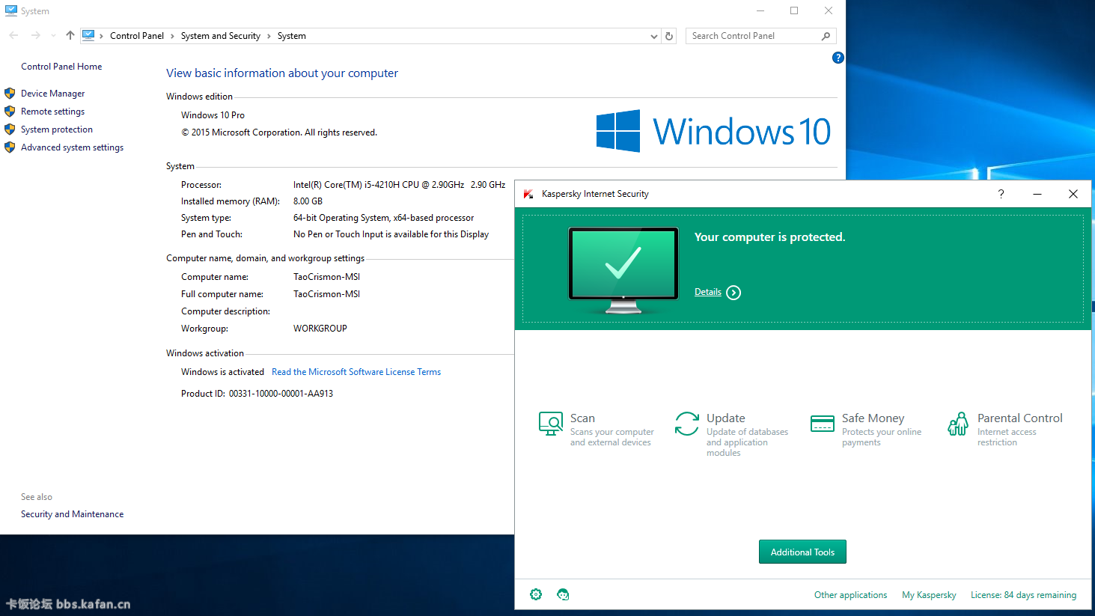
Task: Open Safe Money text label
Action: [x=873, y=418]
